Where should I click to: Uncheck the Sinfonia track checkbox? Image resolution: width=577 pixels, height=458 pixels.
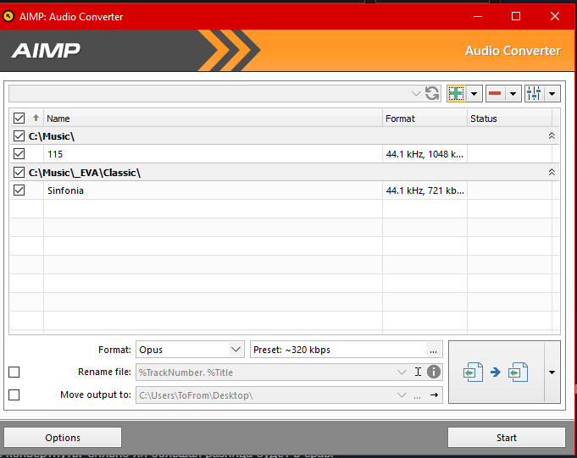coord(19,190)
